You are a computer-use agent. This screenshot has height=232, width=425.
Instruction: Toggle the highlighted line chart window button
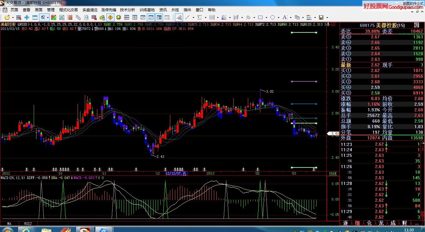pyautogui.click(x=151, y=17)
